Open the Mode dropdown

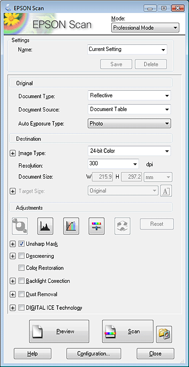coord(145,27)
